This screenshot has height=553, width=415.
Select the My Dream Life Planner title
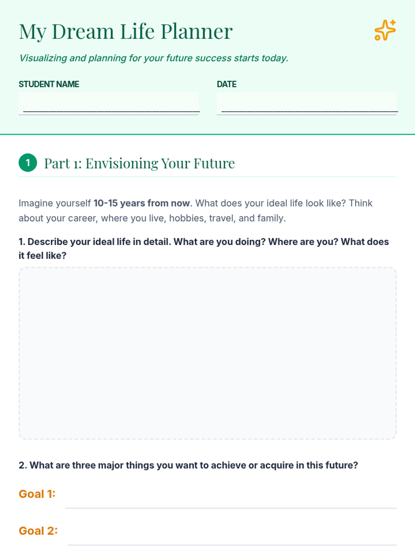click(x=126, y=31)
